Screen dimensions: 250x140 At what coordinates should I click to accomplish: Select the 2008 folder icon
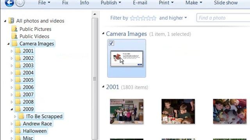(18, 102)
